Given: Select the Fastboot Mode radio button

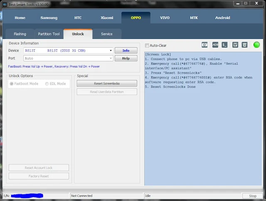Looking at the screenshot, I should (x=12, y=84).
